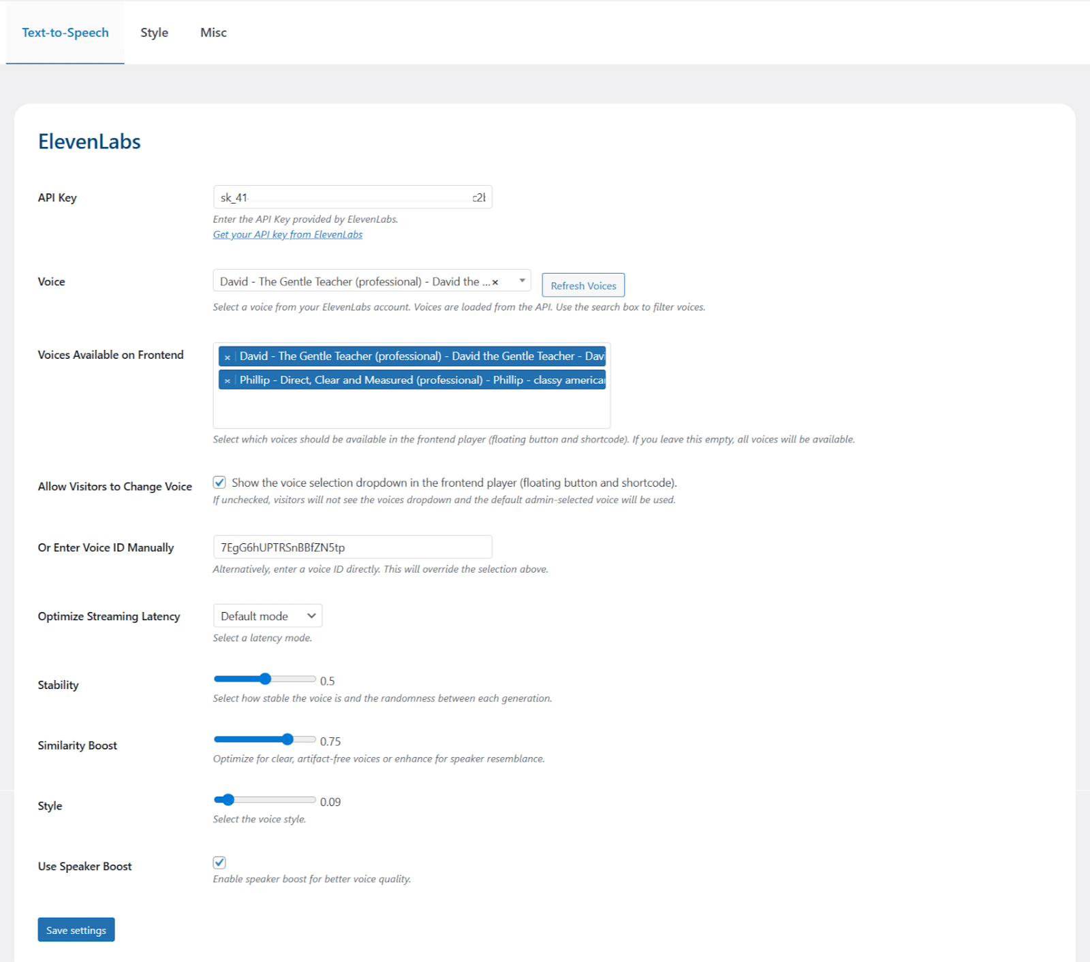Image resolution: width=1090 pixels, height=962 pixels.
Task: Click the Similarity Boost label
Action: tap(78, 745)
